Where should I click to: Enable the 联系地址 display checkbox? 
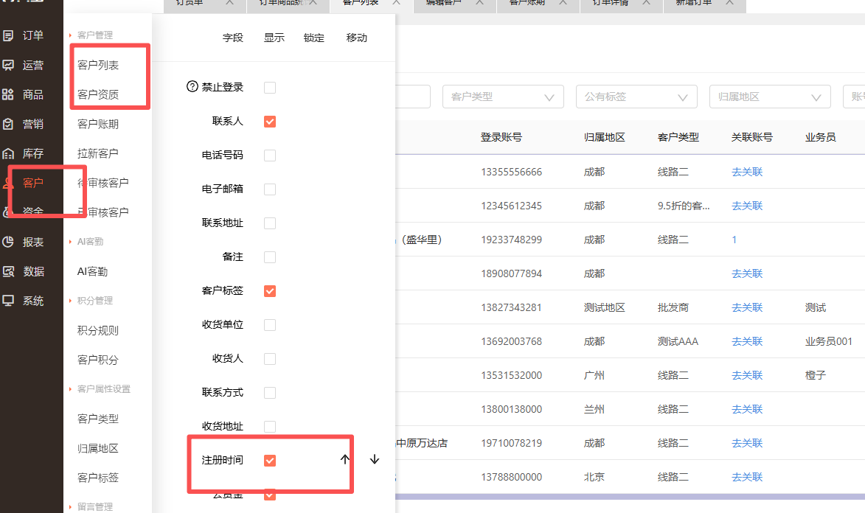point(270,223)
